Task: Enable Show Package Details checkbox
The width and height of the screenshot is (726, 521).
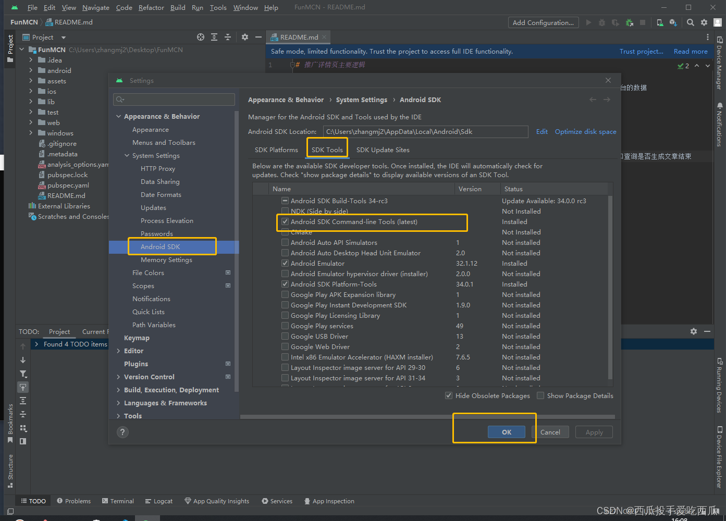Action: 540,395
